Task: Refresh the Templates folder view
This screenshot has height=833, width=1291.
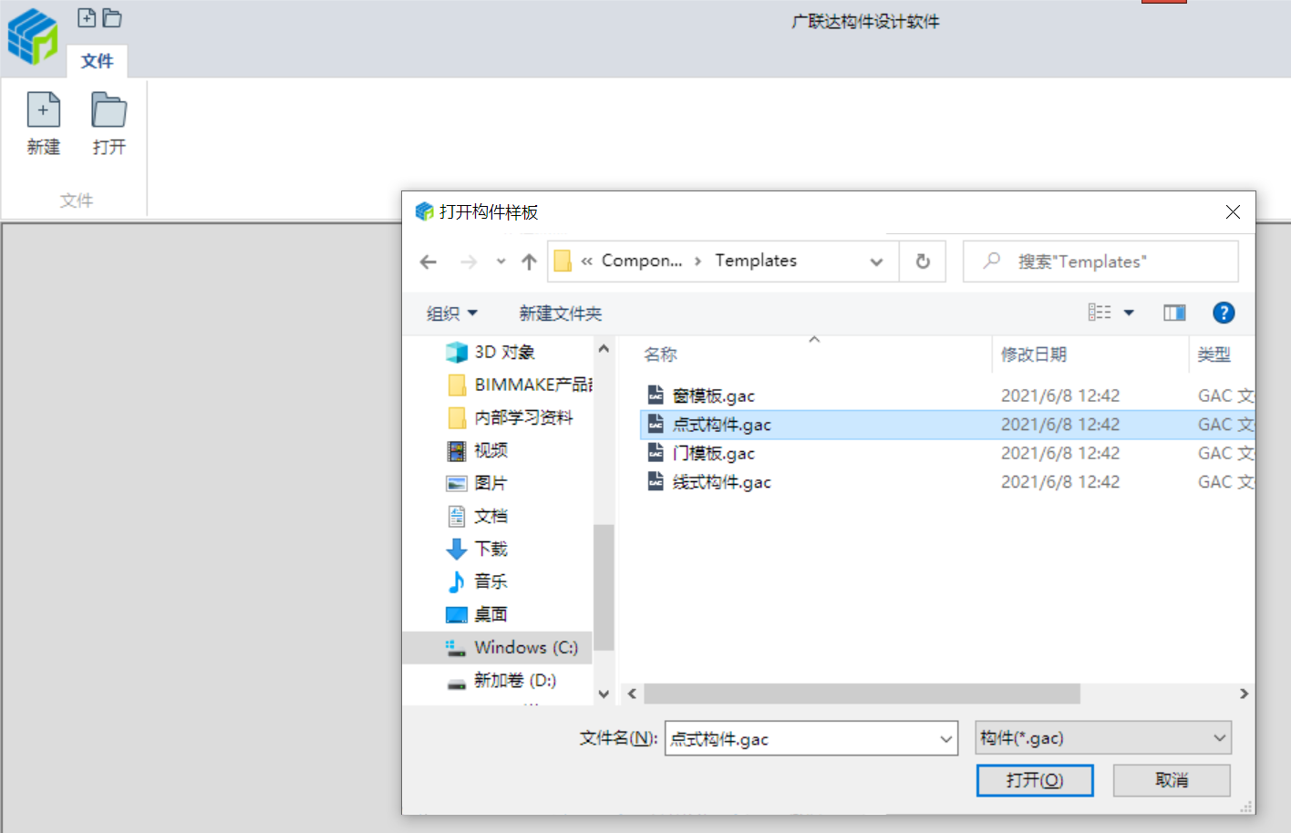Action: point(923,262)
